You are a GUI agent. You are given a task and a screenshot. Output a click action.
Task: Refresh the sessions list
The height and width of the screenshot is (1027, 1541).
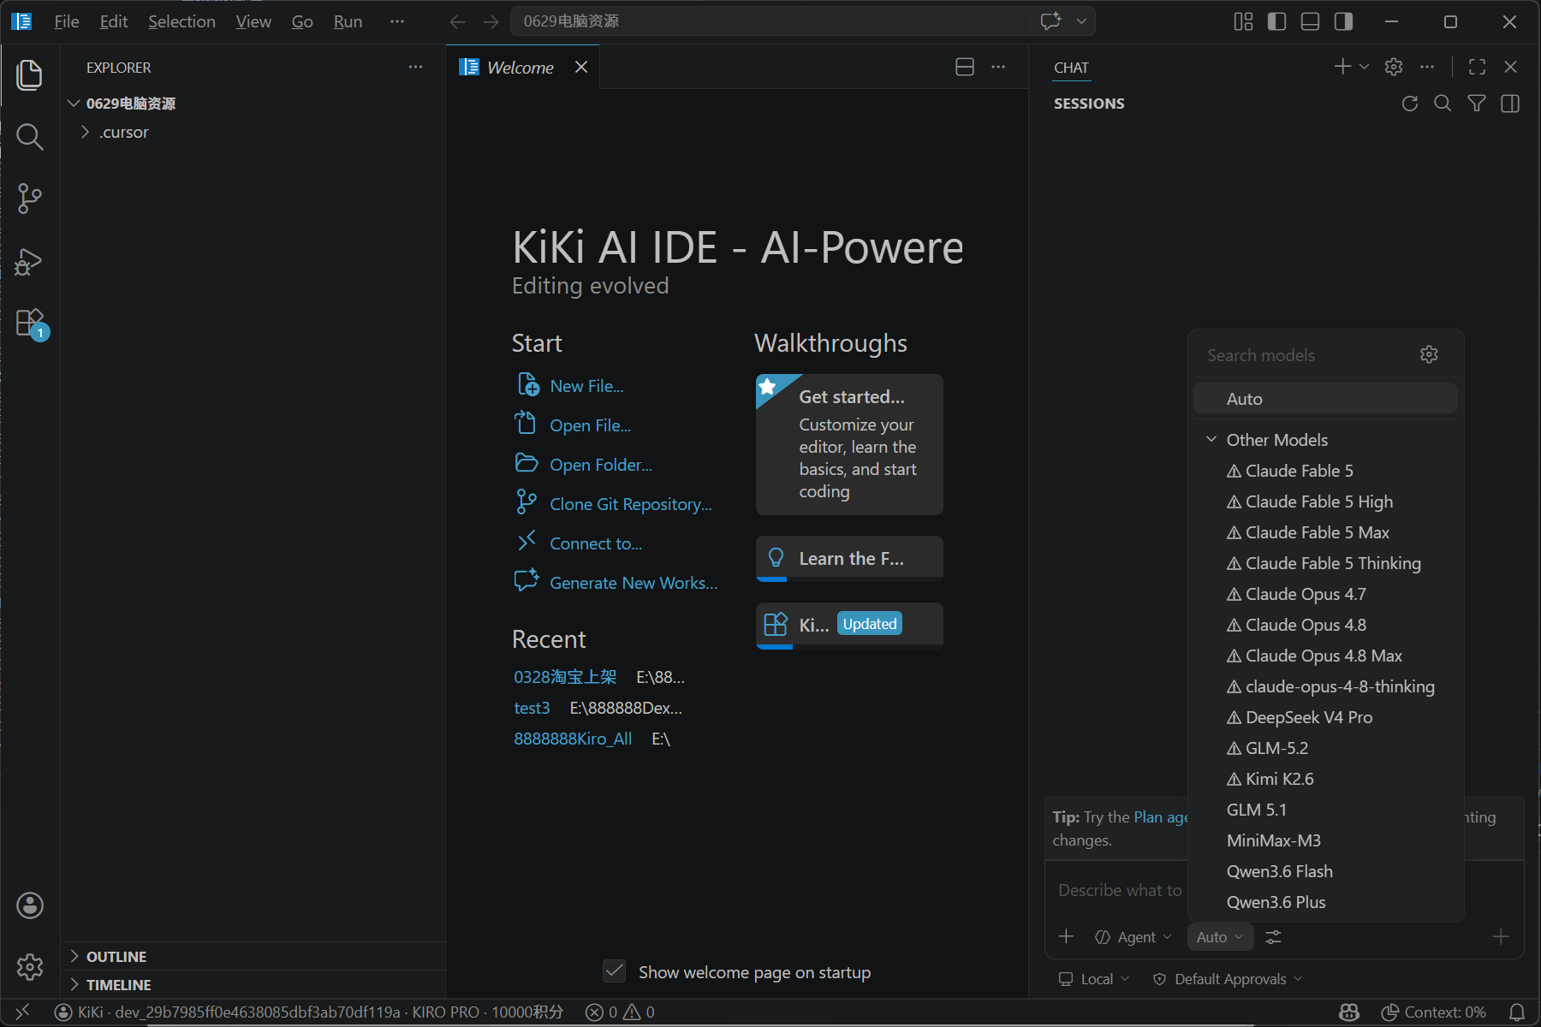click(1410, 104)
